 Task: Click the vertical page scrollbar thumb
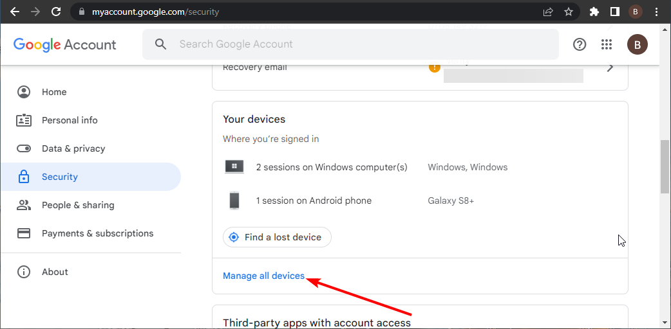click(665, 166)
